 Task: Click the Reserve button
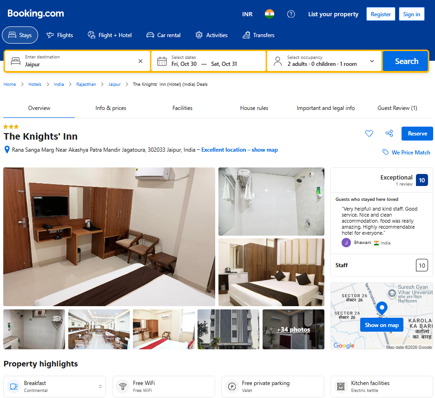tap(417, 134)
